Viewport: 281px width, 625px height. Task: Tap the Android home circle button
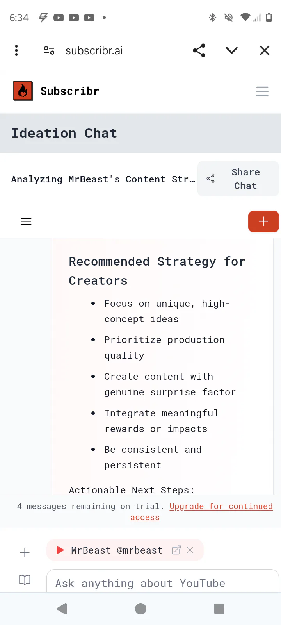pos(140,609)
